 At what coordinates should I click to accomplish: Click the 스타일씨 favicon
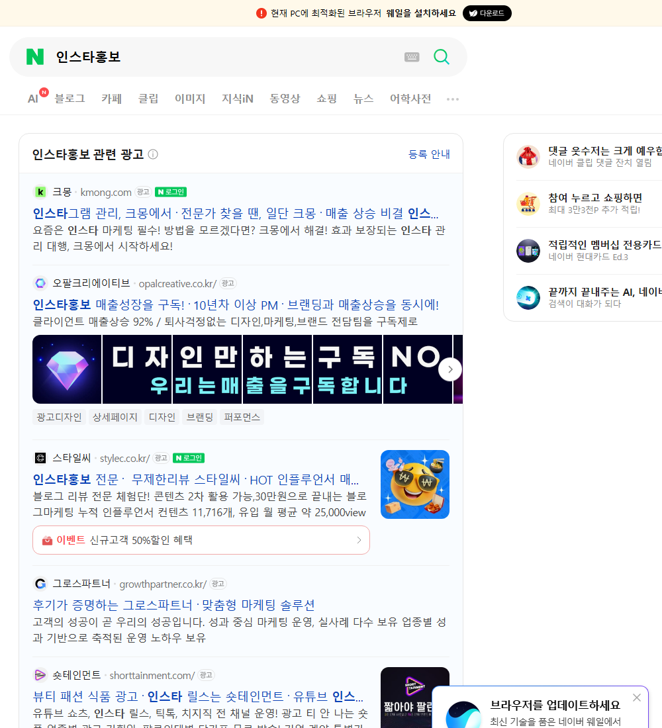click(x=40, y=458)
